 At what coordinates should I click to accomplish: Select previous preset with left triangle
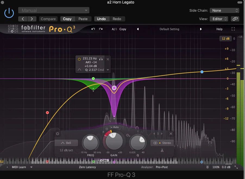[138, 29]
